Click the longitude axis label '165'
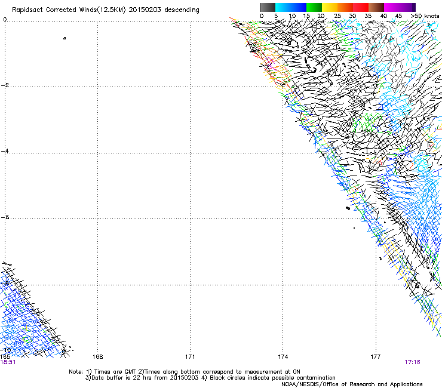 5,357
